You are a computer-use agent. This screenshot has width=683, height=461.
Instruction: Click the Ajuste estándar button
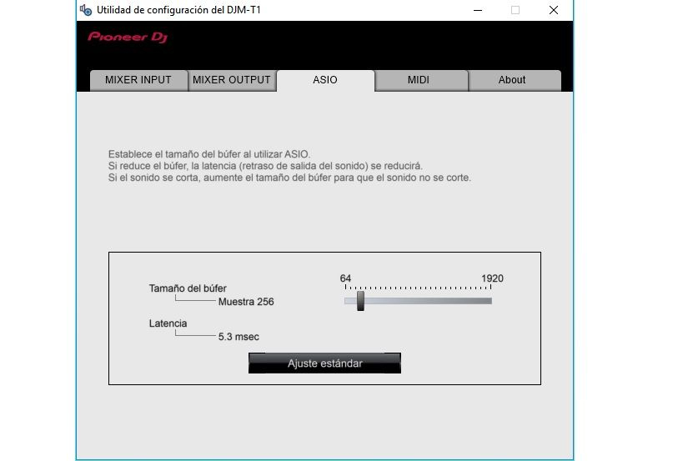[324, 363]
